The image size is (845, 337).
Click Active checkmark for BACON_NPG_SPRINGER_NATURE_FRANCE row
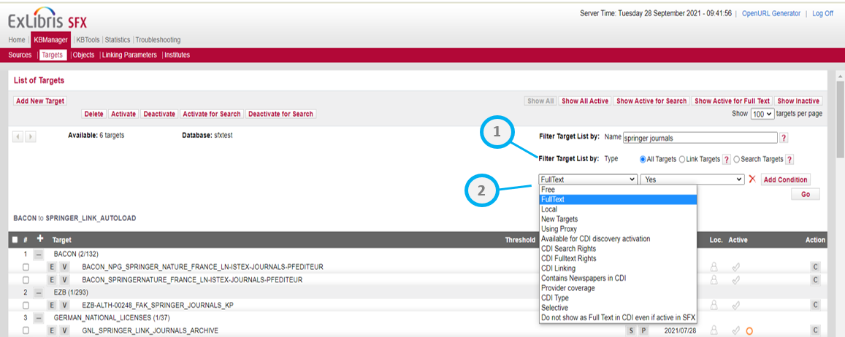(735, 267)
